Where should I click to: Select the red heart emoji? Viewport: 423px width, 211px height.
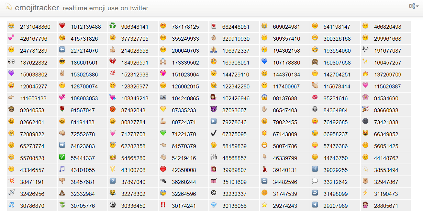[62, 26]
